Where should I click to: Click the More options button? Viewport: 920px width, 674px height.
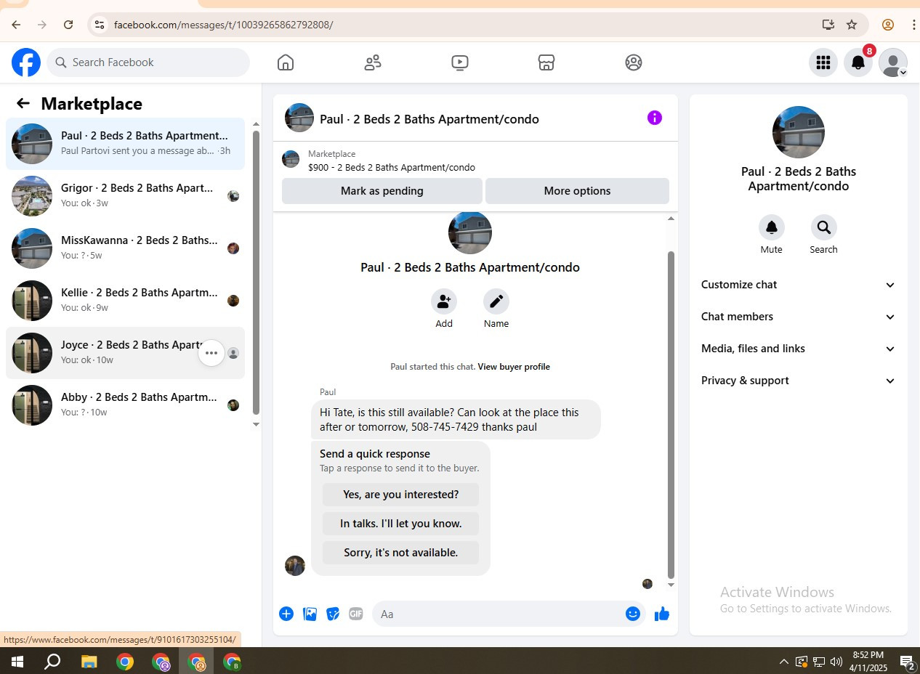click(x=577, y=191)
